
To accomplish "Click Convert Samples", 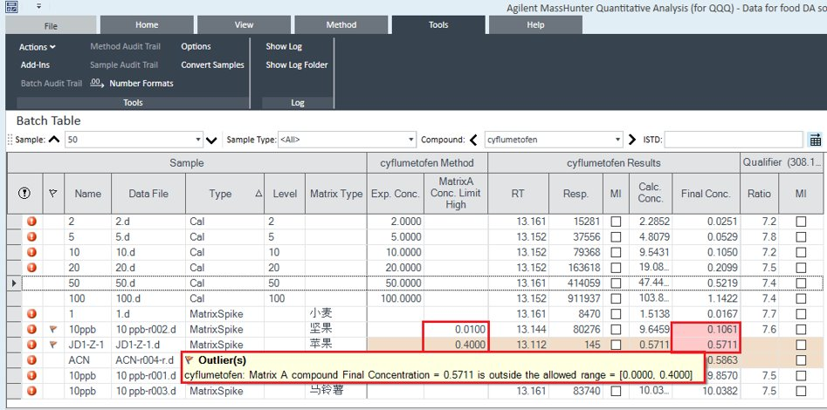I will (212, 65).
